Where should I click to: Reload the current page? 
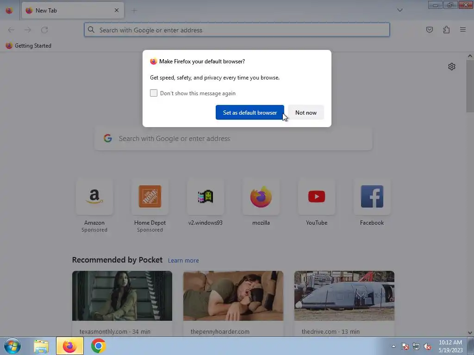coord(44,30)
